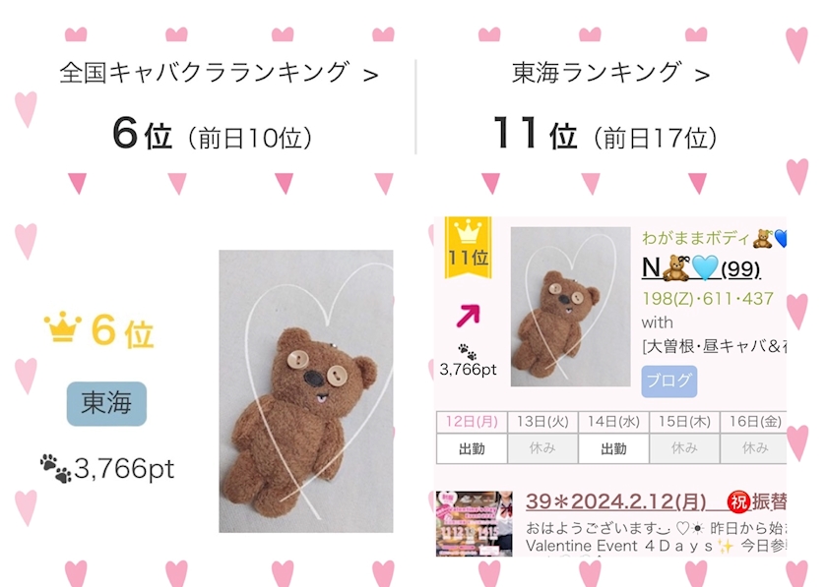Open the 東海ランキング link
The width and height of the screenshot is (827, 587).
(x=596, y=73)
